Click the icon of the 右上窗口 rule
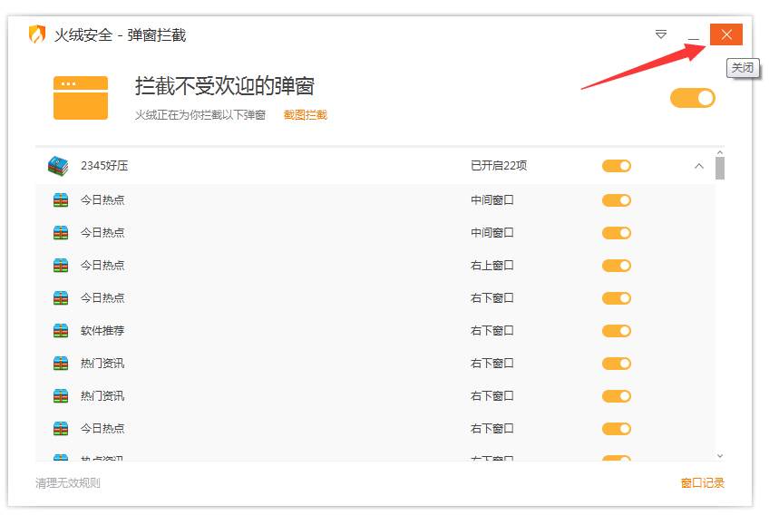This screenshot has height=515, width=769. tap(61, 266)
